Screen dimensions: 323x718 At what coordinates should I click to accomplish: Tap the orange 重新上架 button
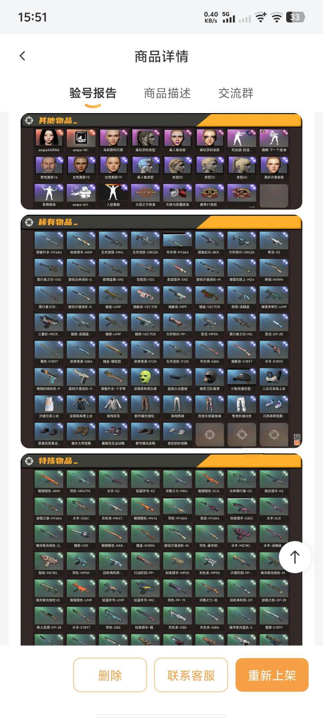tap(272, 675)
